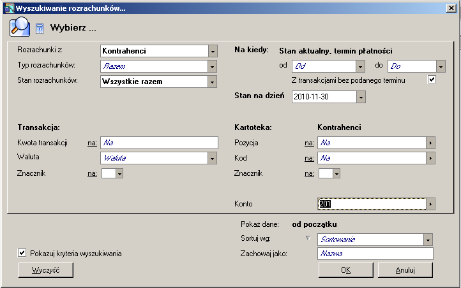The image size is (461, 288).
Task: Open the Kod lookup arrow
Action: pos(431,157)
